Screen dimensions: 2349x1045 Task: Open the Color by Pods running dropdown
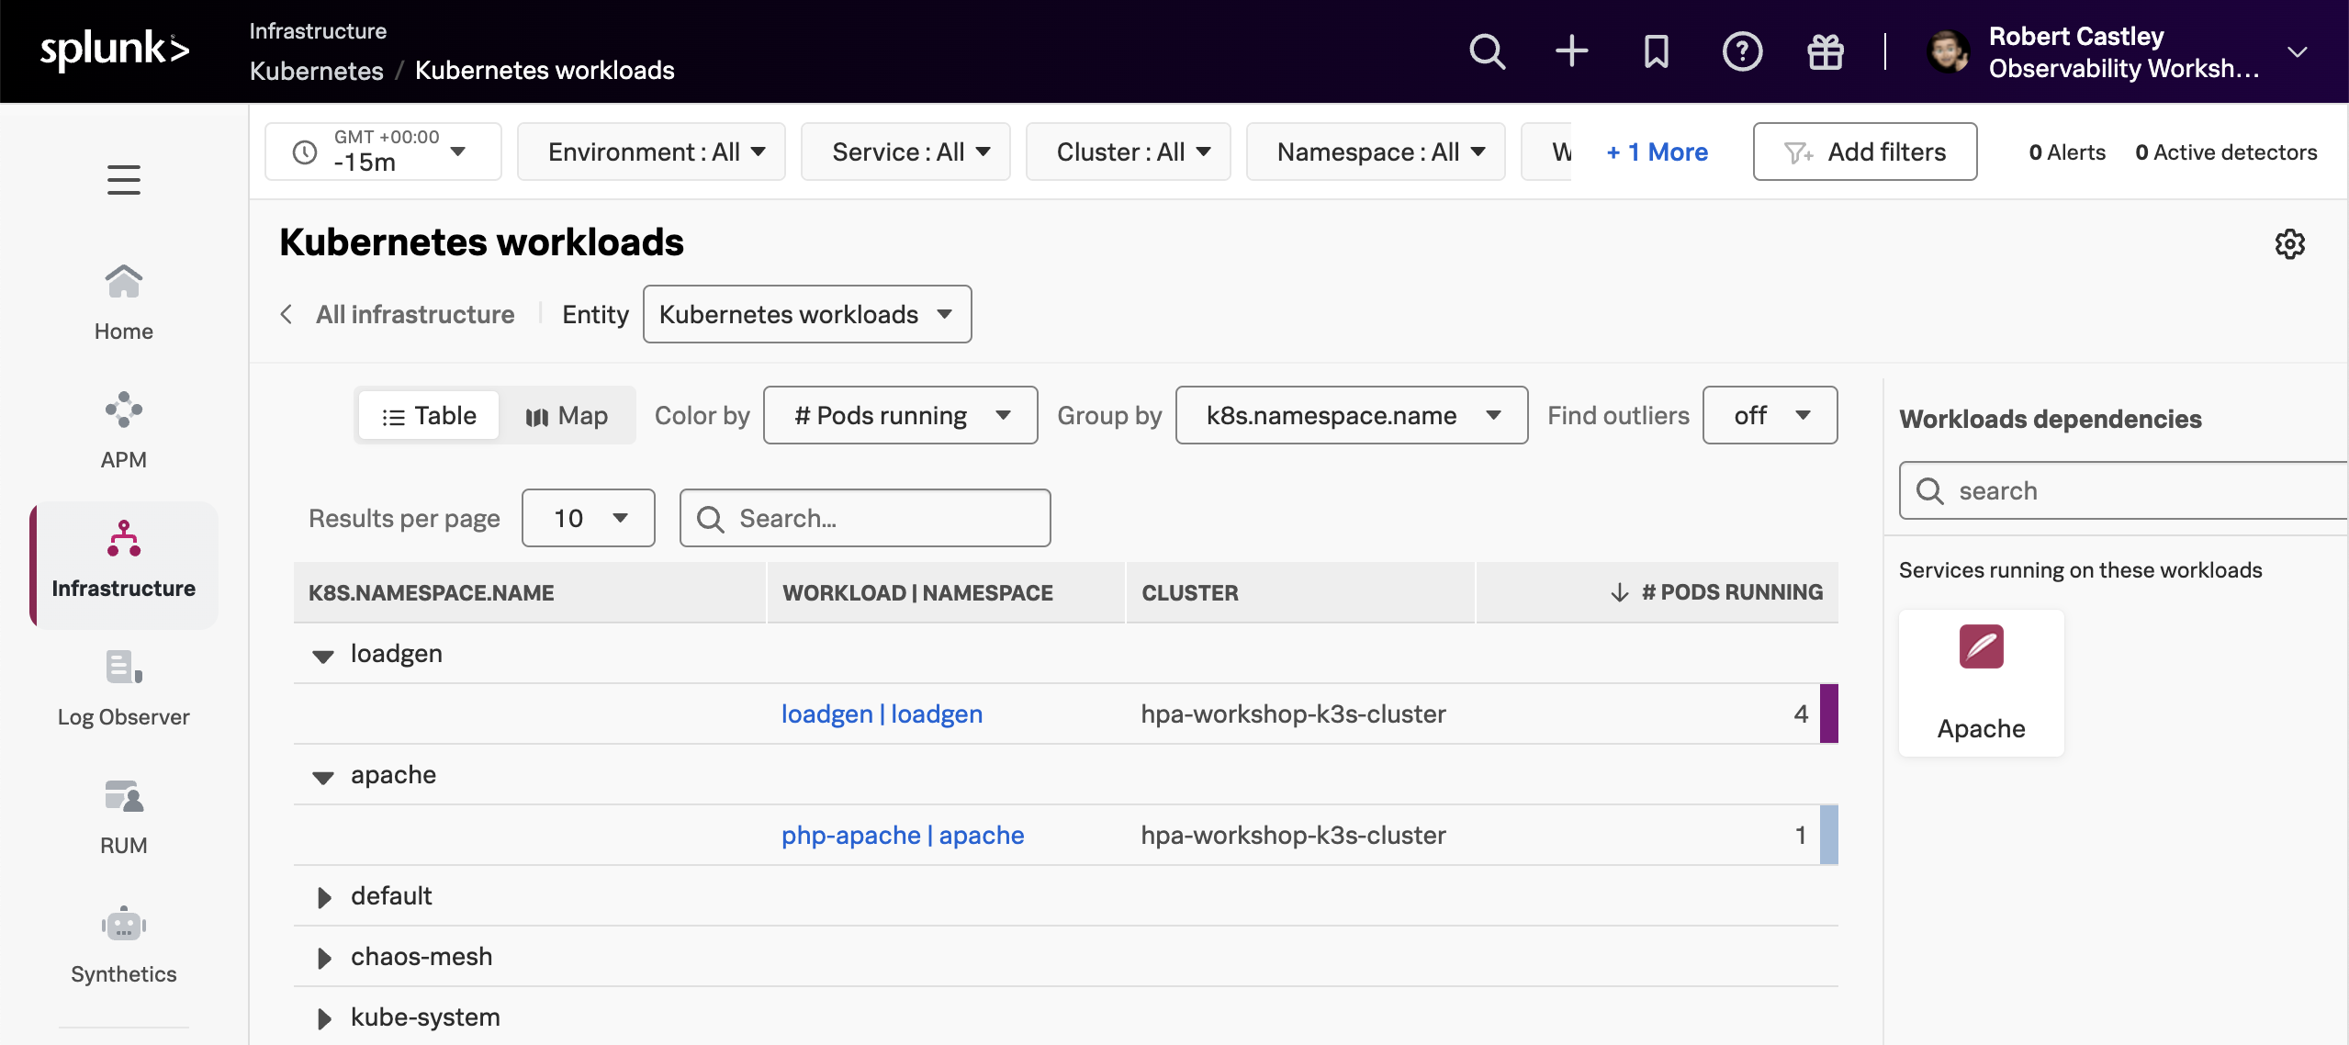[900, 416]
